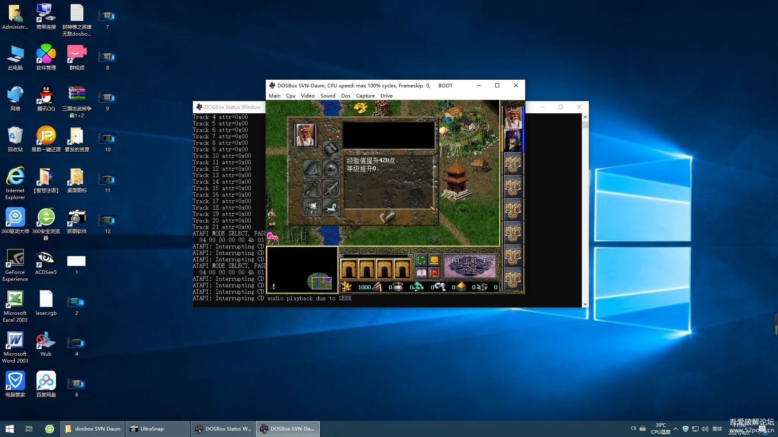Select the sword and ring skill icon
This screenshot has width=778, height=437.
click(x=331, y=188)
